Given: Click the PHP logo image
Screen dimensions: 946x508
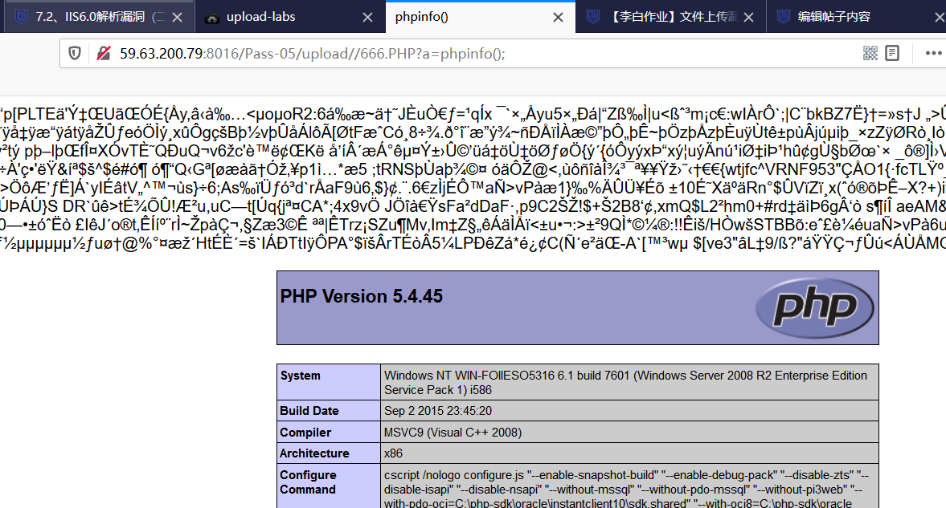Looking at the screenshot, I should coord(814,308).
